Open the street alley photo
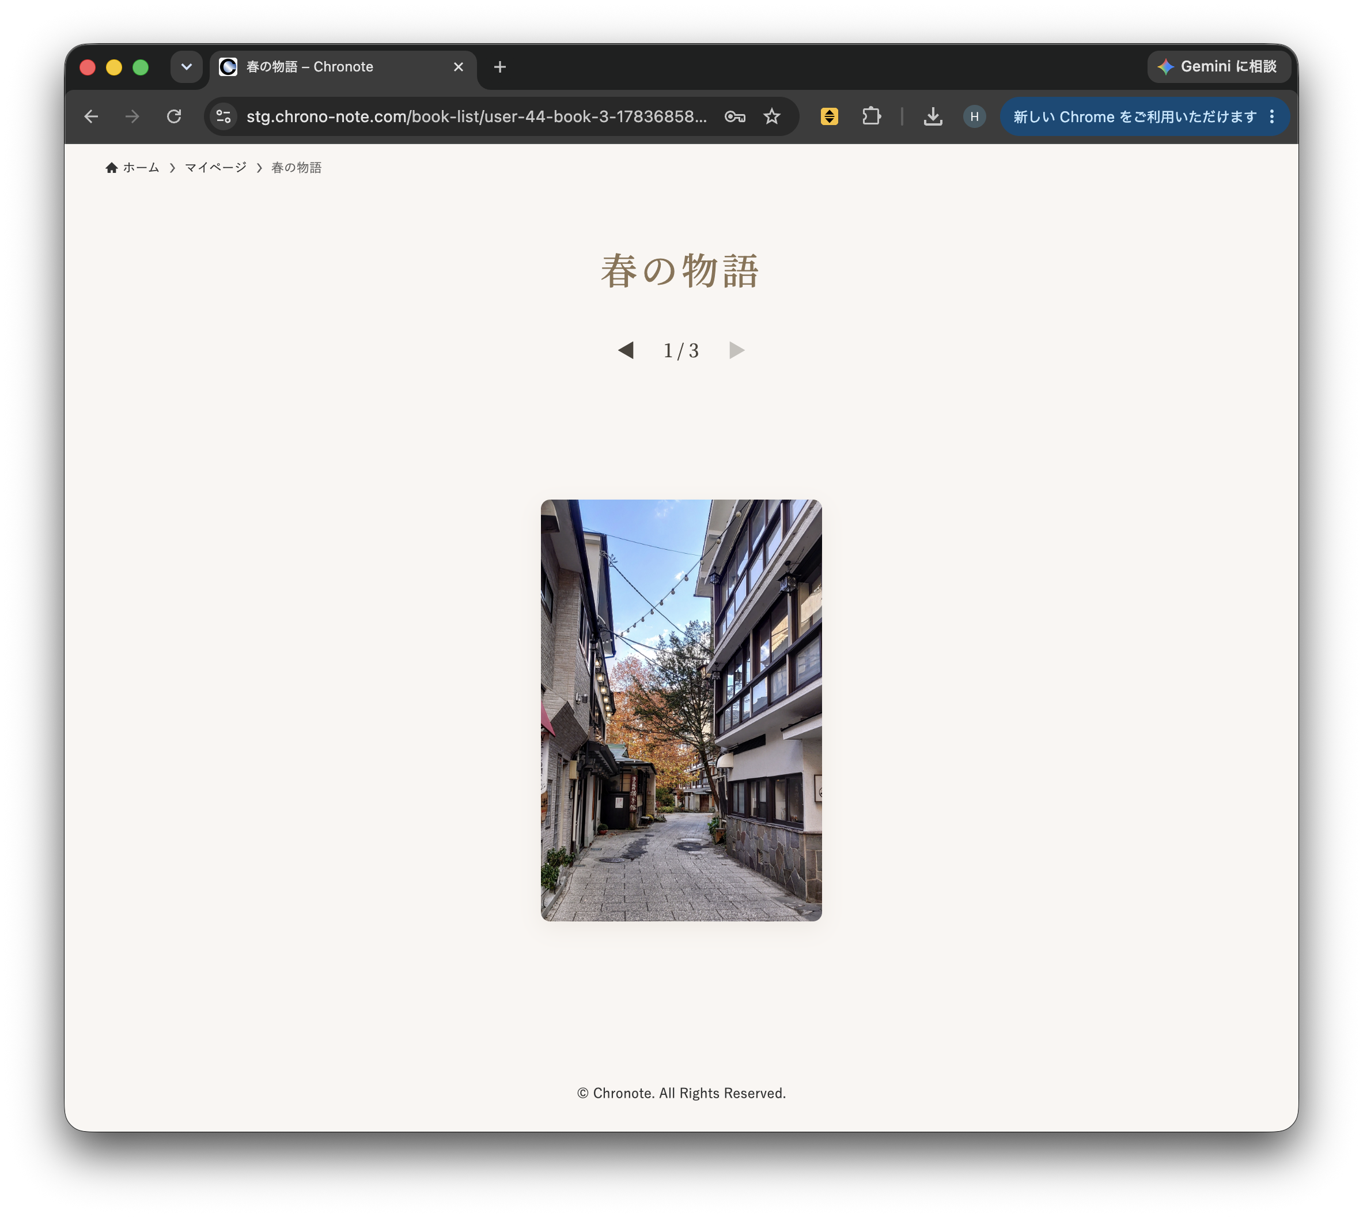The width and height of the screenshot is (1363, 1217). tap(680, 709)
